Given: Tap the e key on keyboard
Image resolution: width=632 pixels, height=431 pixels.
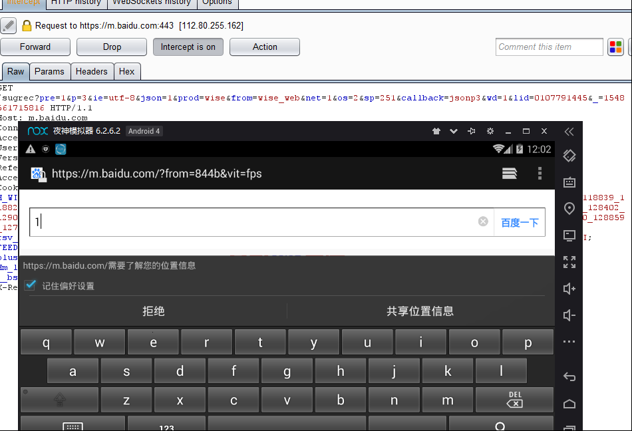Looking at the screenshot, I should tap(153, 342).
